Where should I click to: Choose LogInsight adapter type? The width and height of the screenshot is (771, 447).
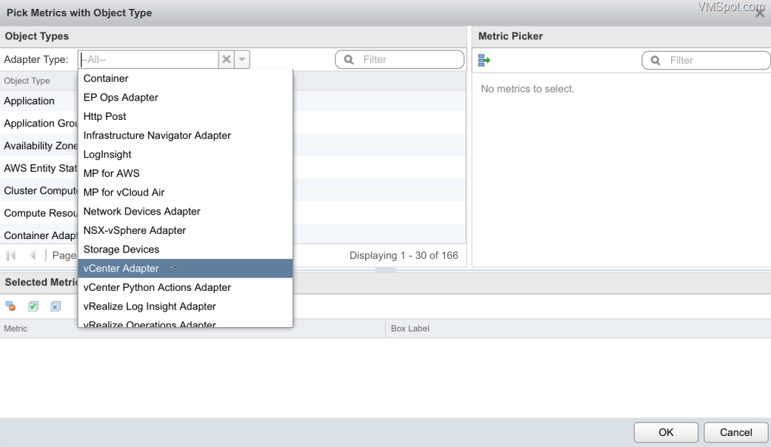[185, 154]
